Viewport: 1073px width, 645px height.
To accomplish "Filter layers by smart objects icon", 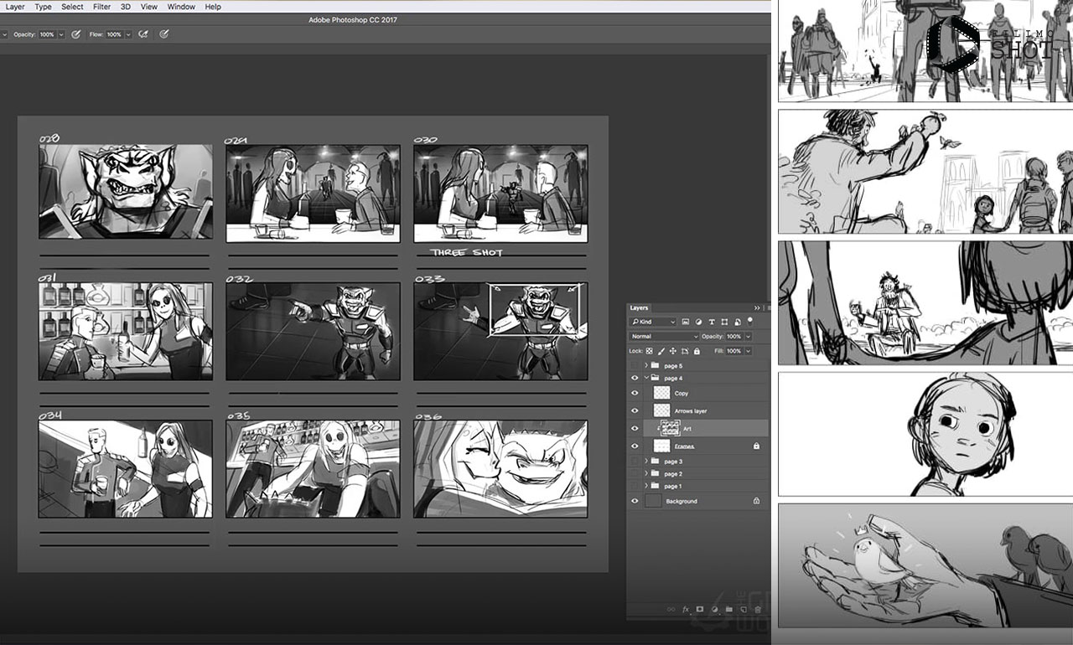I will (737, 322).
